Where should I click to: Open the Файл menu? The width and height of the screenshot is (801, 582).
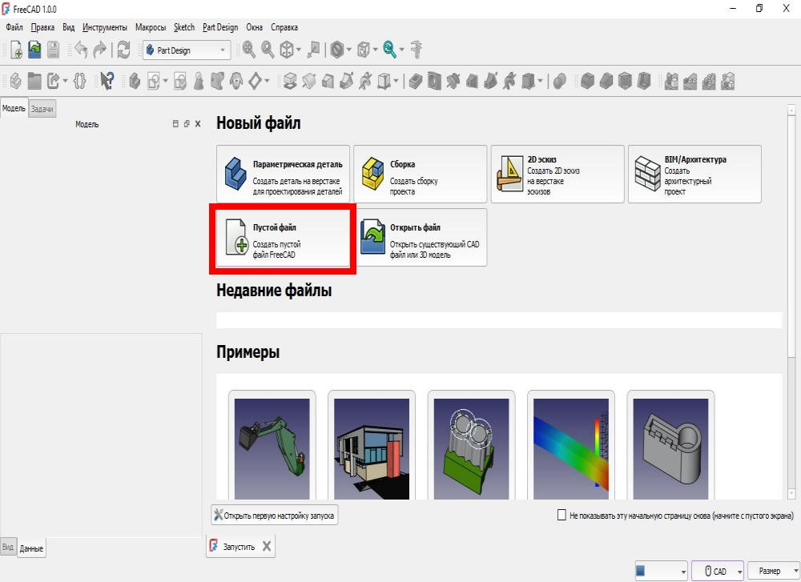pos(14,27)
